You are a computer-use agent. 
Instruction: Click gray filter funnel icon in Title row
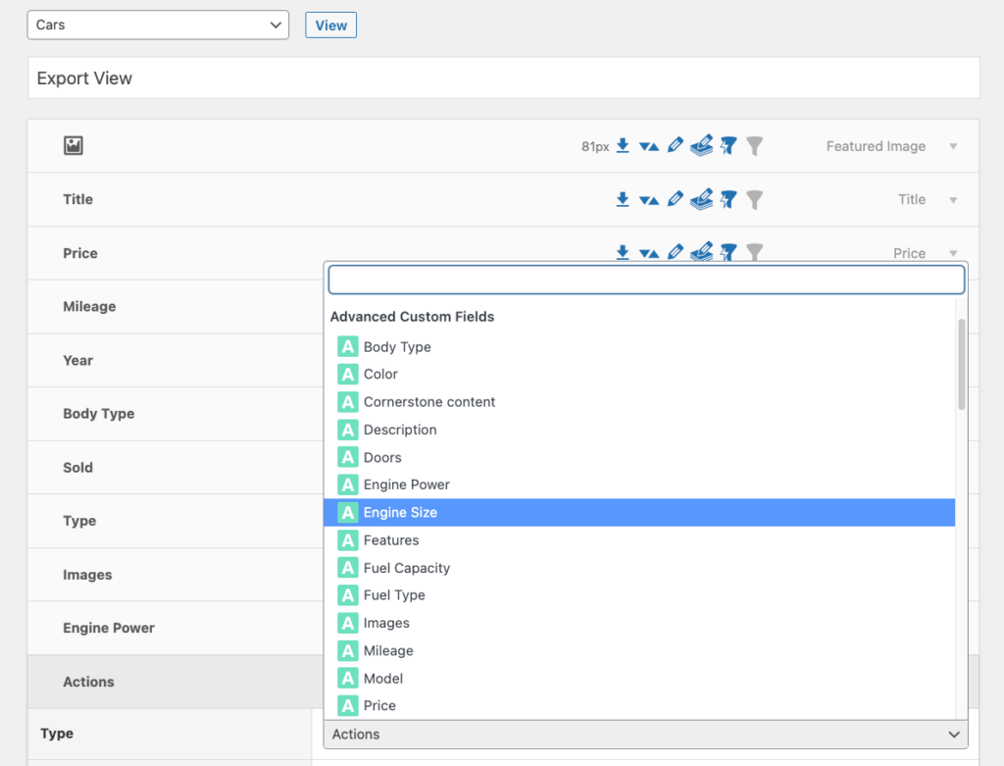click(x=754, y=200)
